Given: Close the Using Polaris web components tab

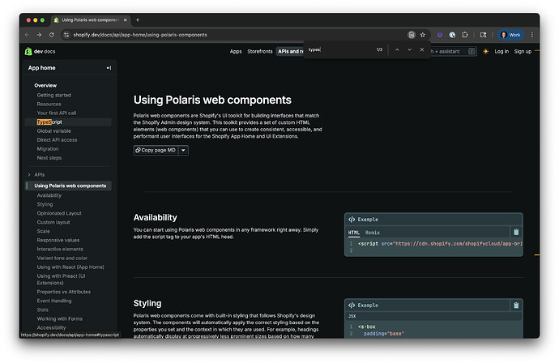Looking at the screenshot, I should (x=125, y=20).
